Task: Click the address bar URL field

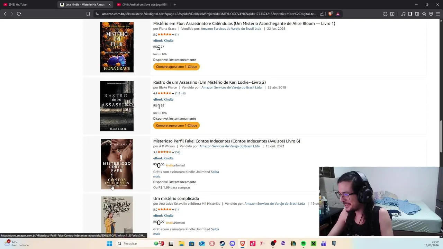Action: coord(209,14)
